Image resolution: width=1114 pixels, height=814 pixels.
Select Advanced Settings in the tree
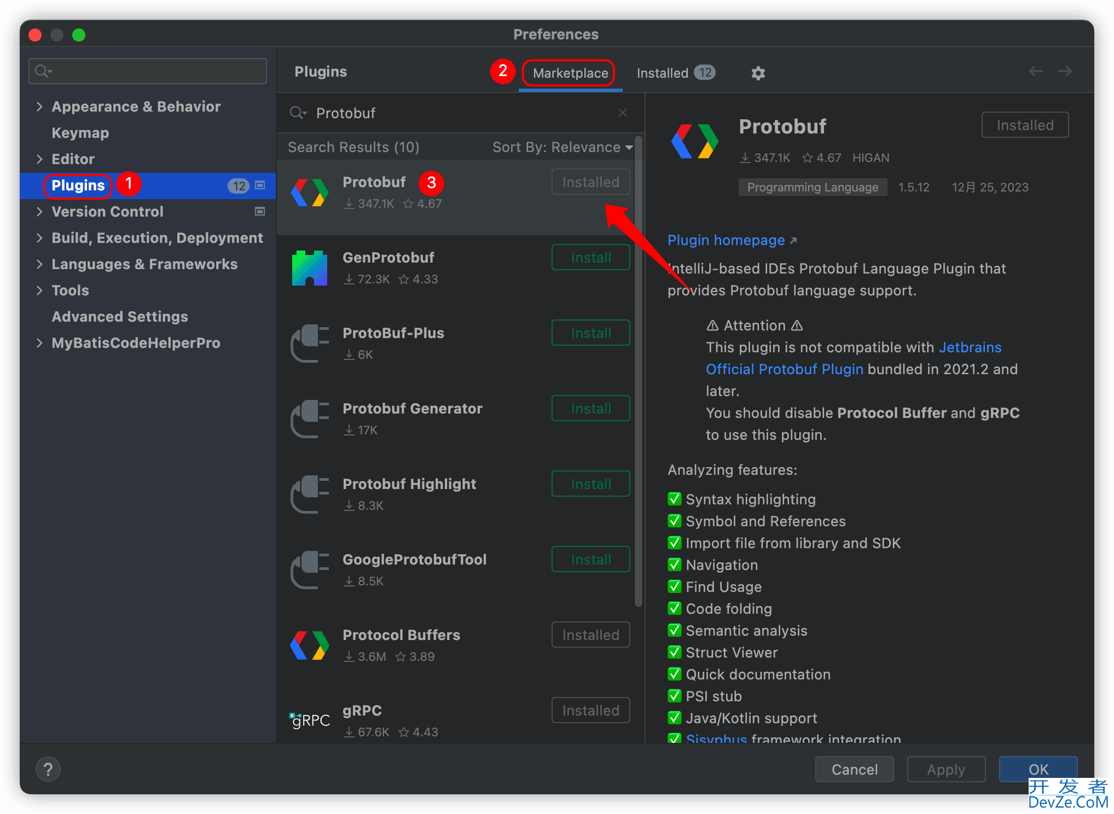coord(120,316)
